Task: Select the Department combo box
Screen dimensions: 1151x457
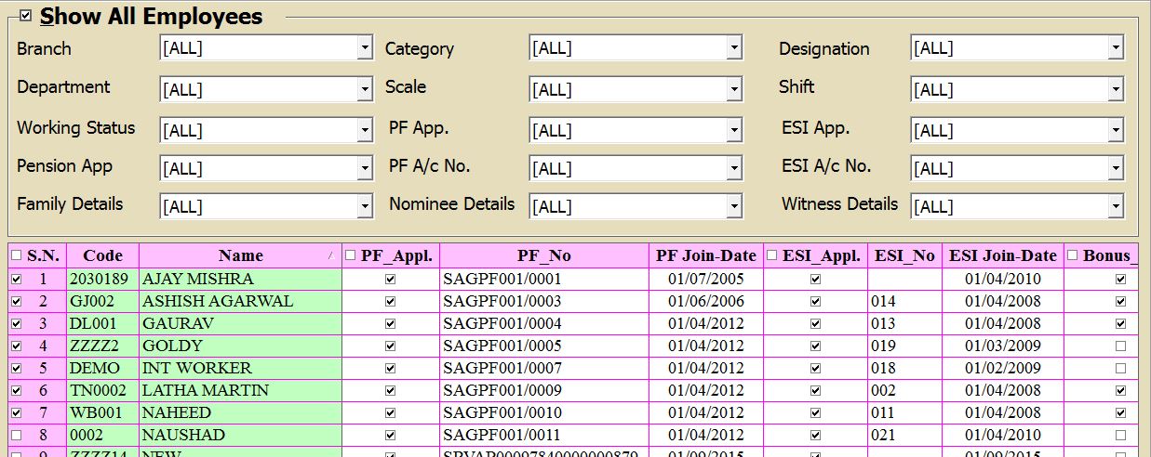Action: pos(266,89)
